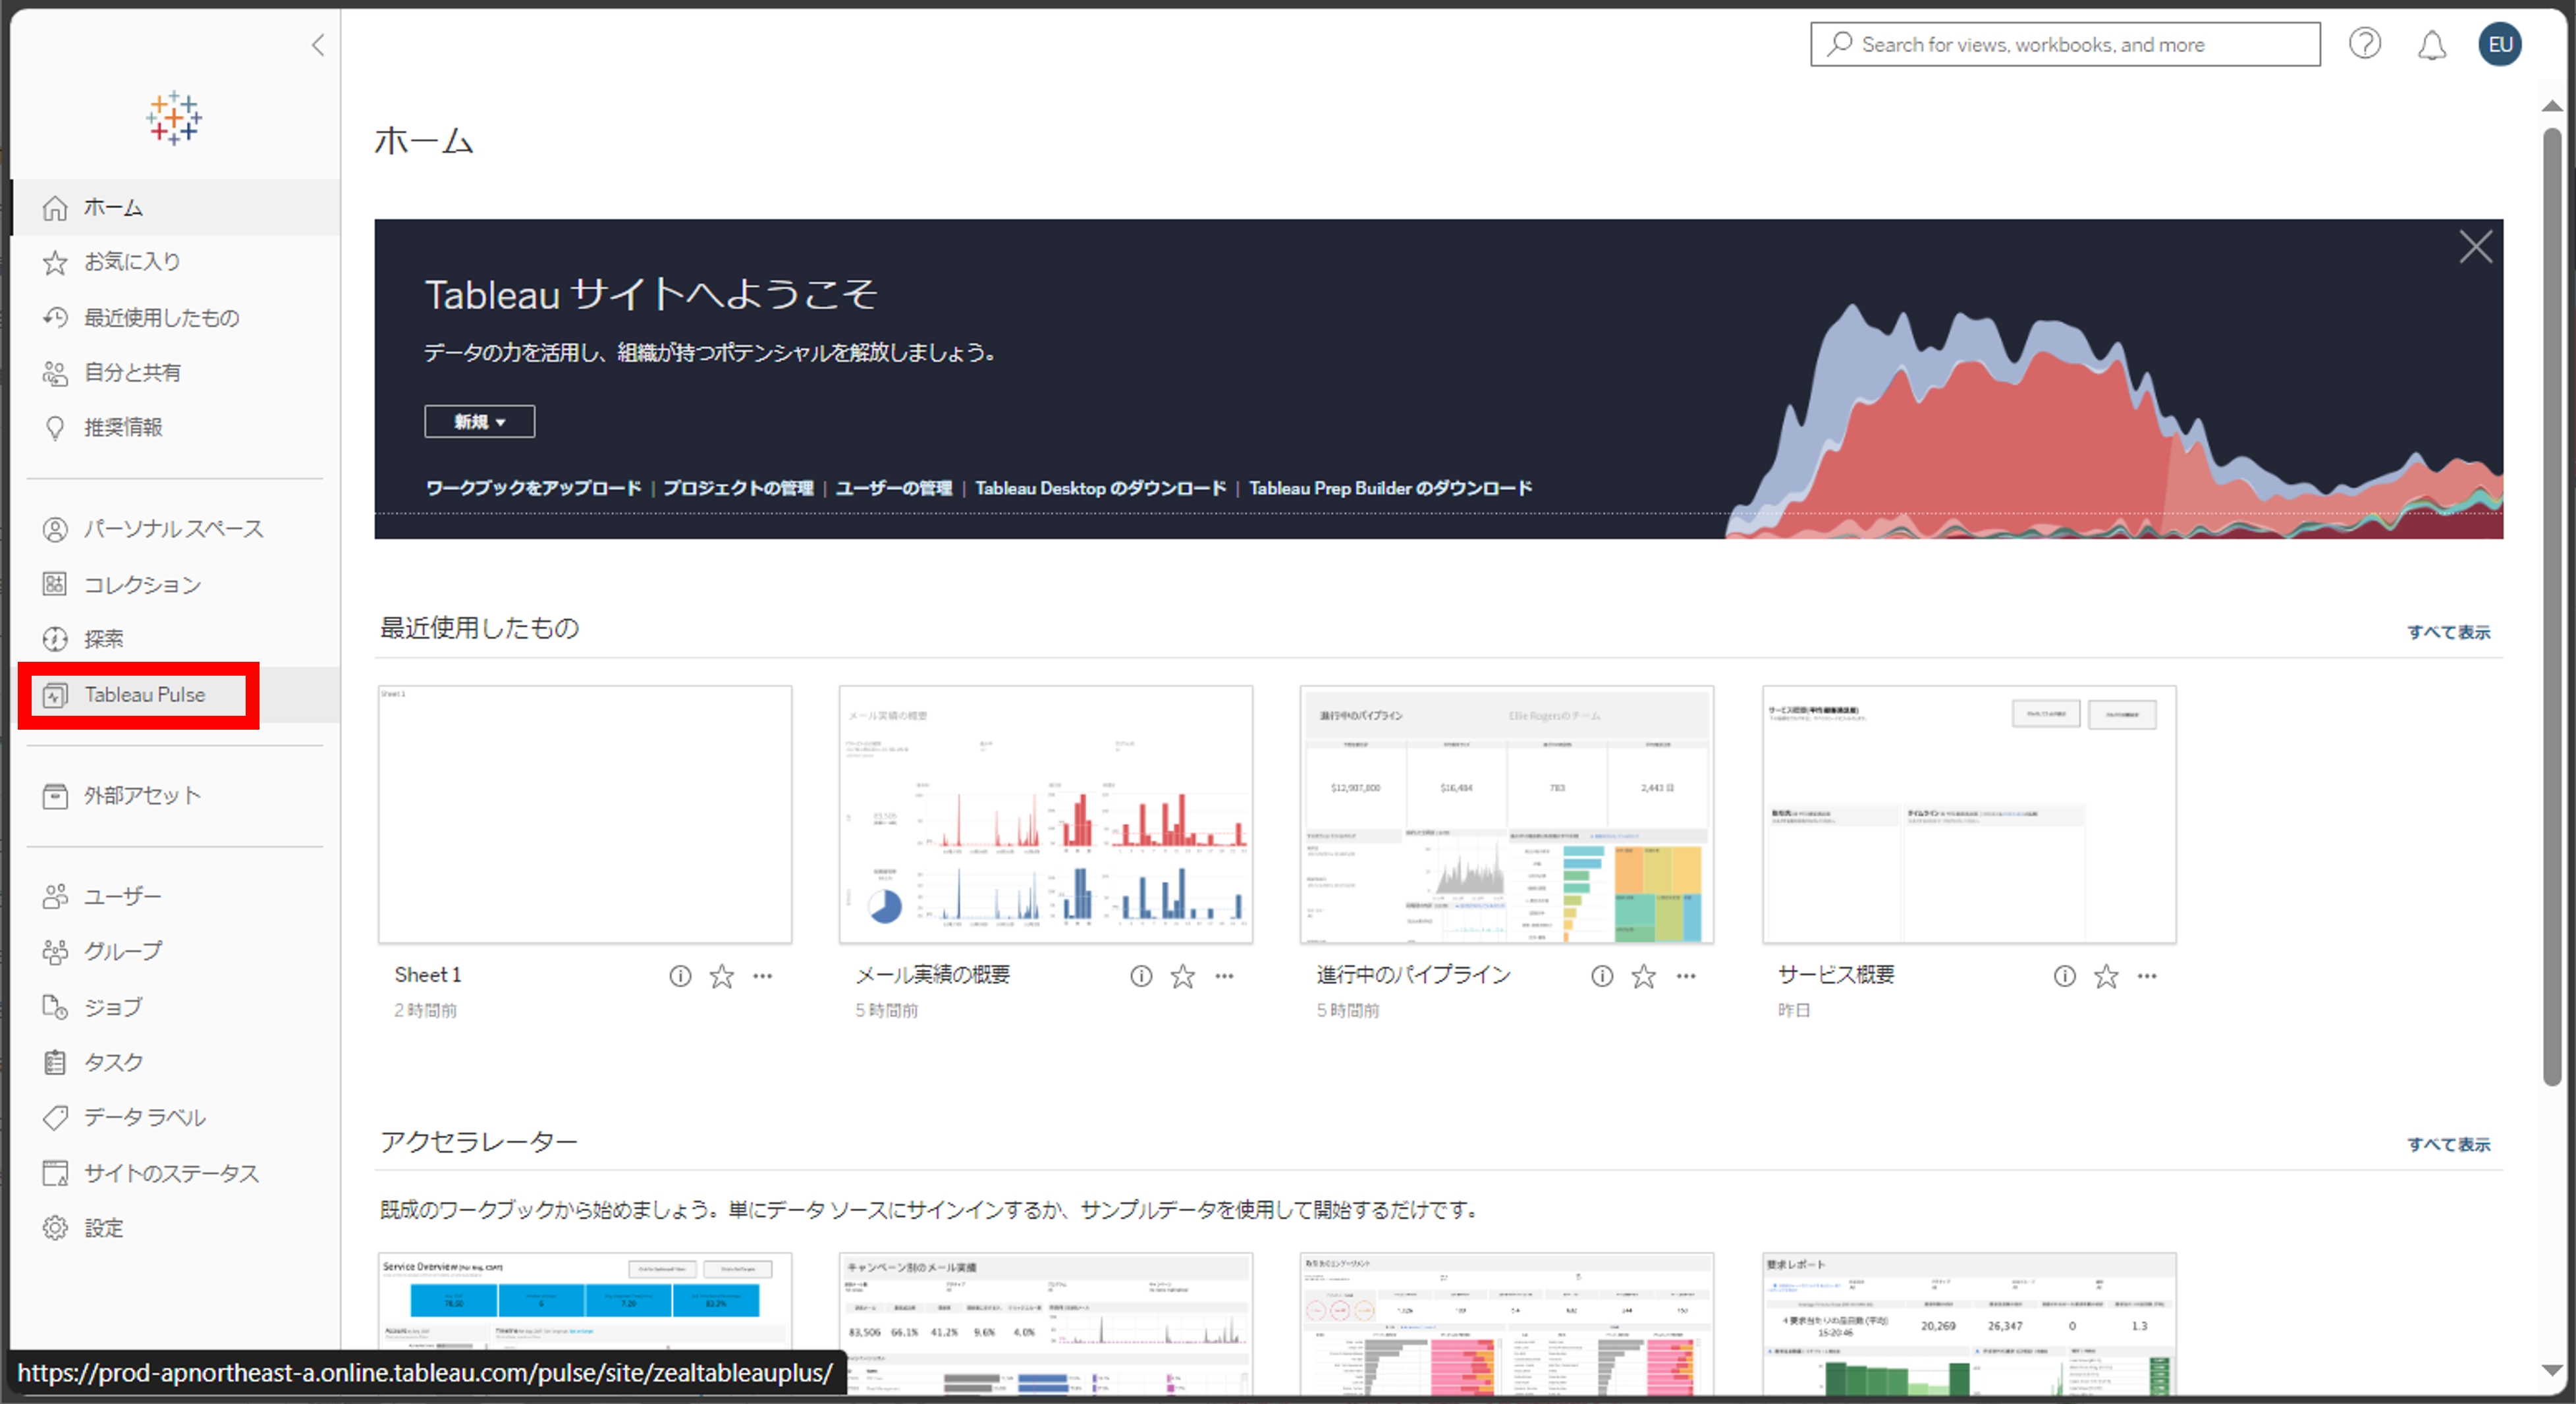Show info icon for 進行中のパイプライン

1602,976
